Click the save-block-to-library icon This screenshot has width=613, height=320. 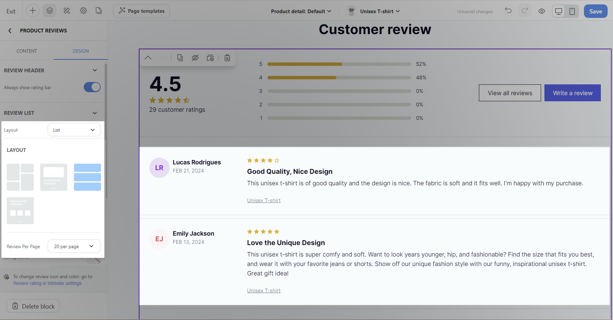tap(210, 58)
